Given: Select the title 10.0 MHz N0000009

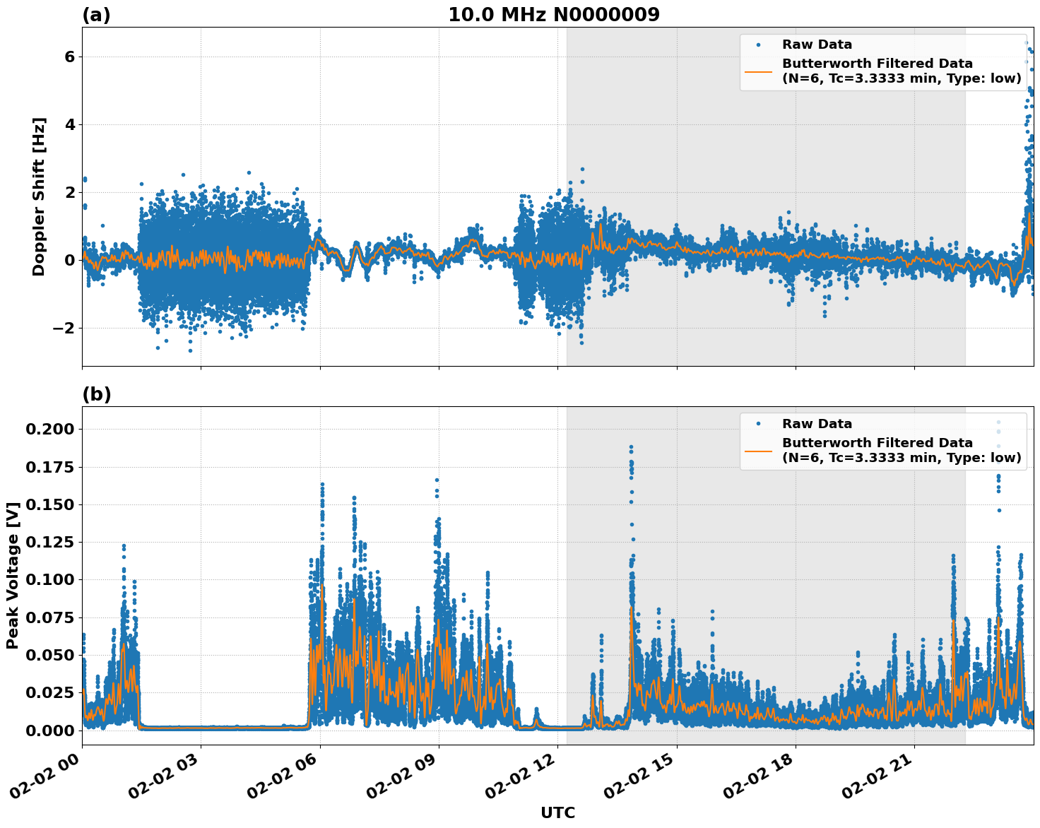Looking at the screenshot, I should pos(554,14).
